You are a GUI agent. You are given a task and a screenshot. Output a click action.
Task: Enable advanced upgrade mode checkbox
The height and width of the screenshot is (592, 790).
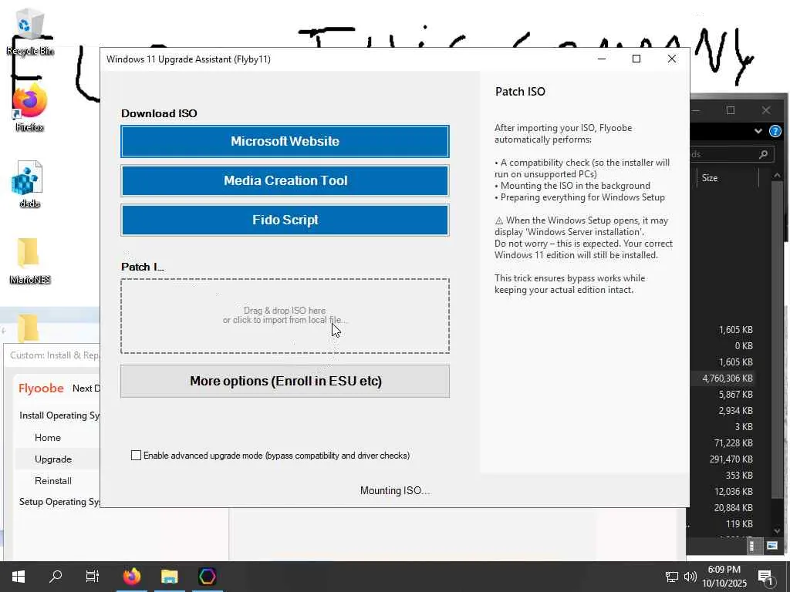136,455
